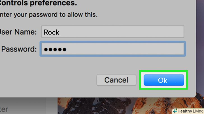The width and height of the screenshot is (204, 114).
Task: Click the Healthy Living cross logo icon
Action: (x=175, y=111)
